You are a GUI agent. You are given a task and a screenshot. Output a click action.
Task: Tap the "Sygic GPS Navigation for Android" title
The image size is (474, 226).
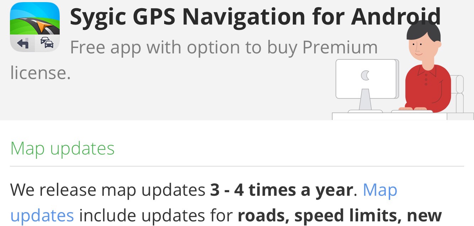255,16
